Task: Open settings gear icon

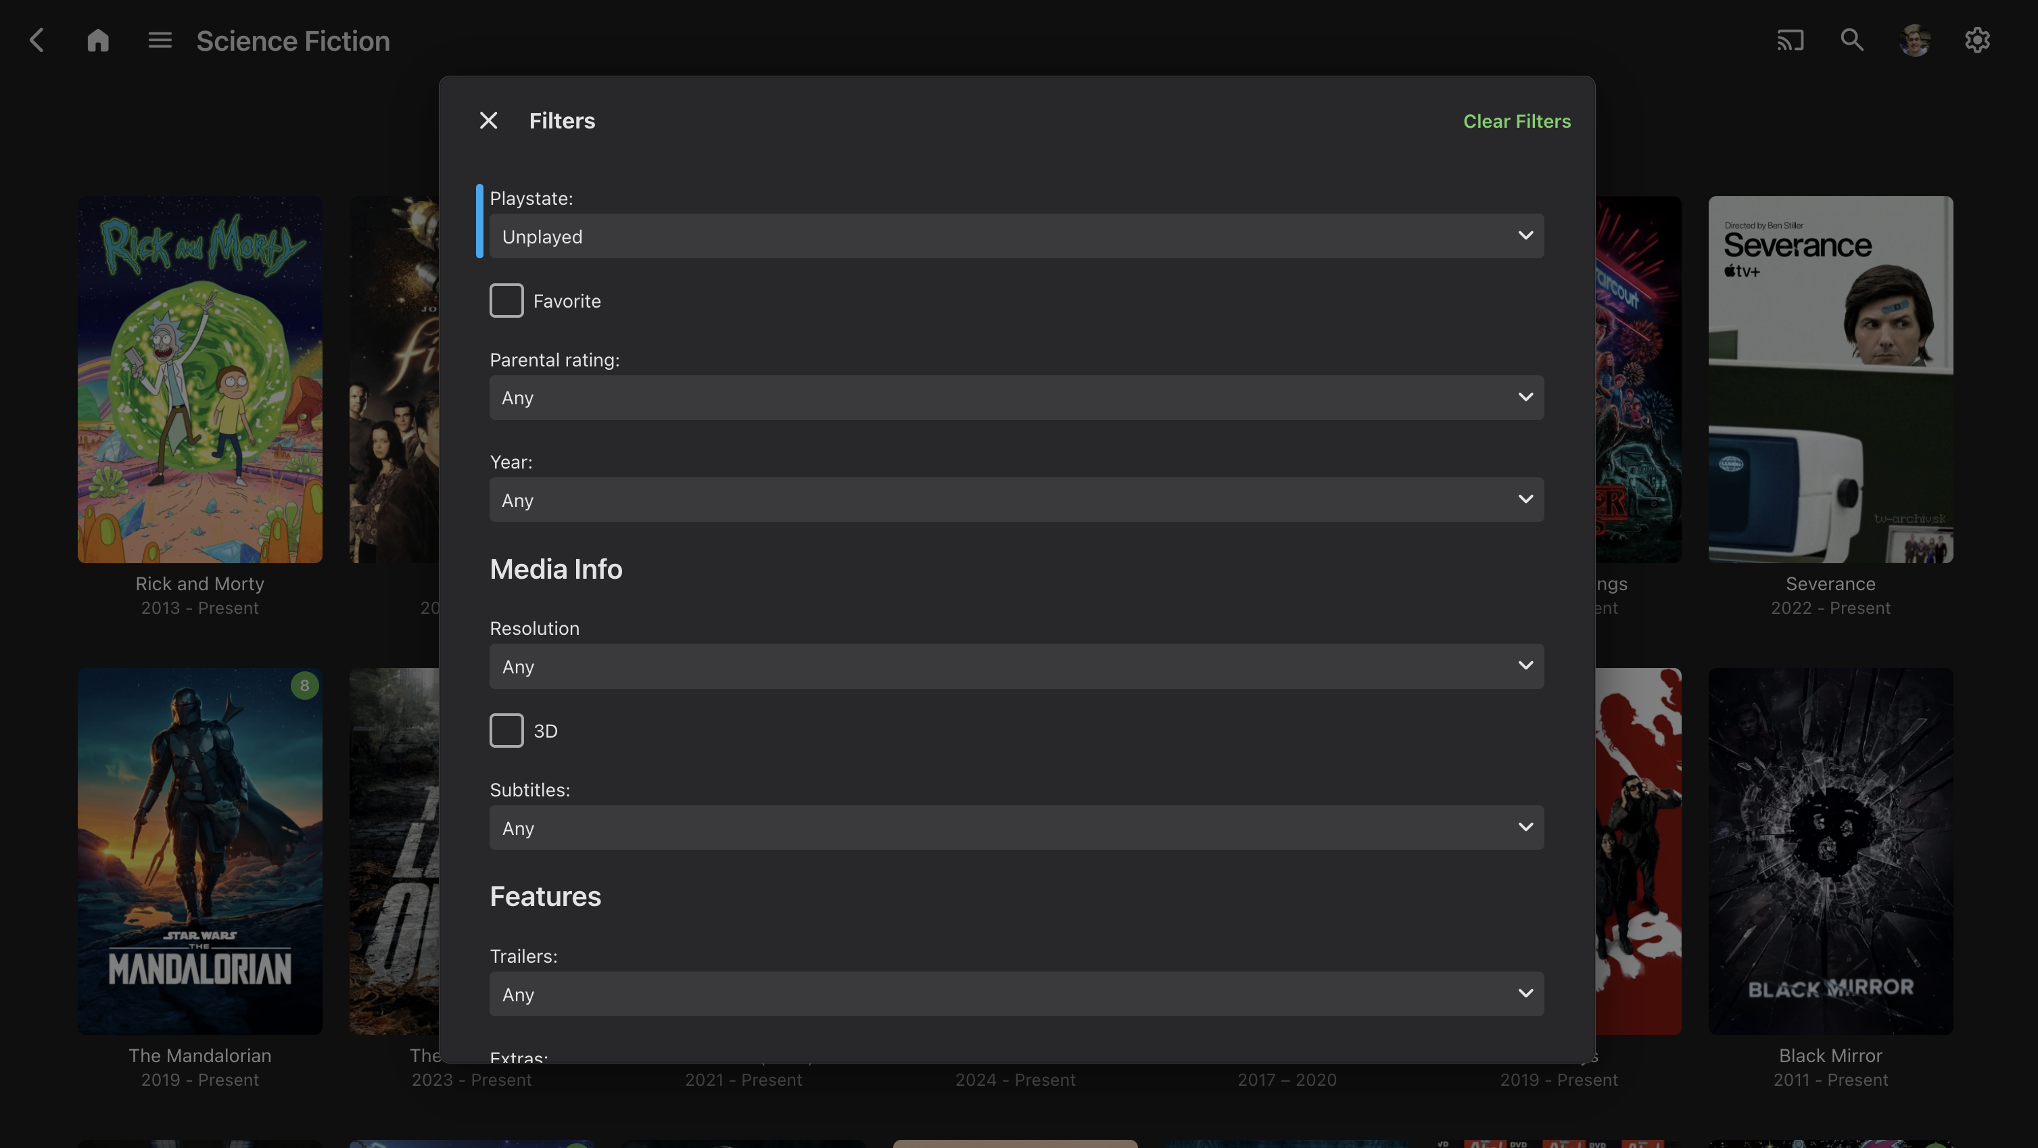Action: click(1976, 41)
